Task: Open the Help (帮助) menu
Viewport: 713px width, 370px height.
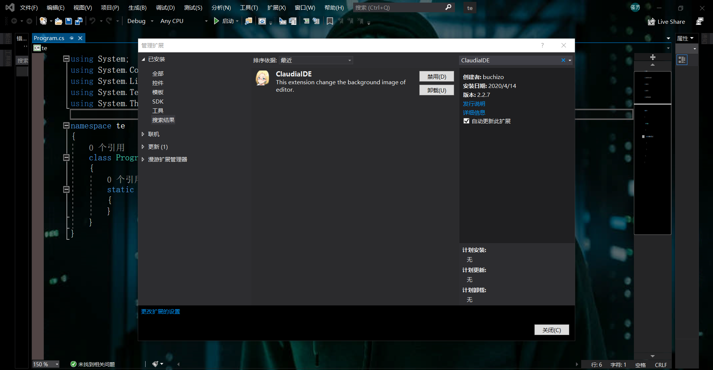Action: [x=334, y=7]
